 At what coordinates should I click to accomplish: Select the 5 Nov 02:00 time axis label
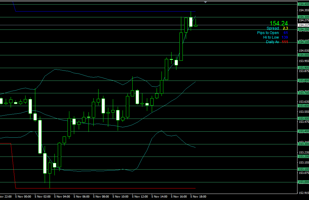click(x=43, y=197)
